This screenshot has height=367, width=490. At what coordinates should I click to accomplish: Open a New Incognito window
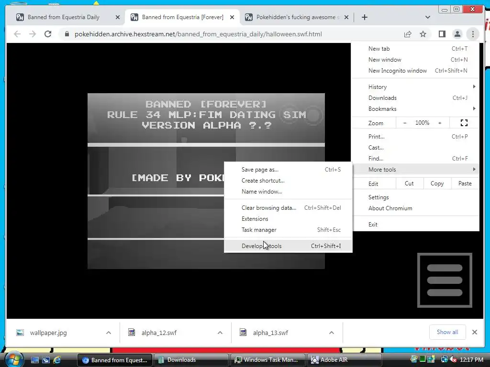pyautogui.click(x=416, y=71)
